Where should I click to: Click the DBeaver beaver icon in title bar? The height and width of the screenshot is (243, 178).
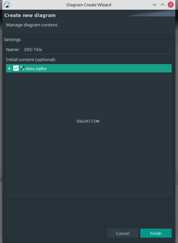coord(7,5)
